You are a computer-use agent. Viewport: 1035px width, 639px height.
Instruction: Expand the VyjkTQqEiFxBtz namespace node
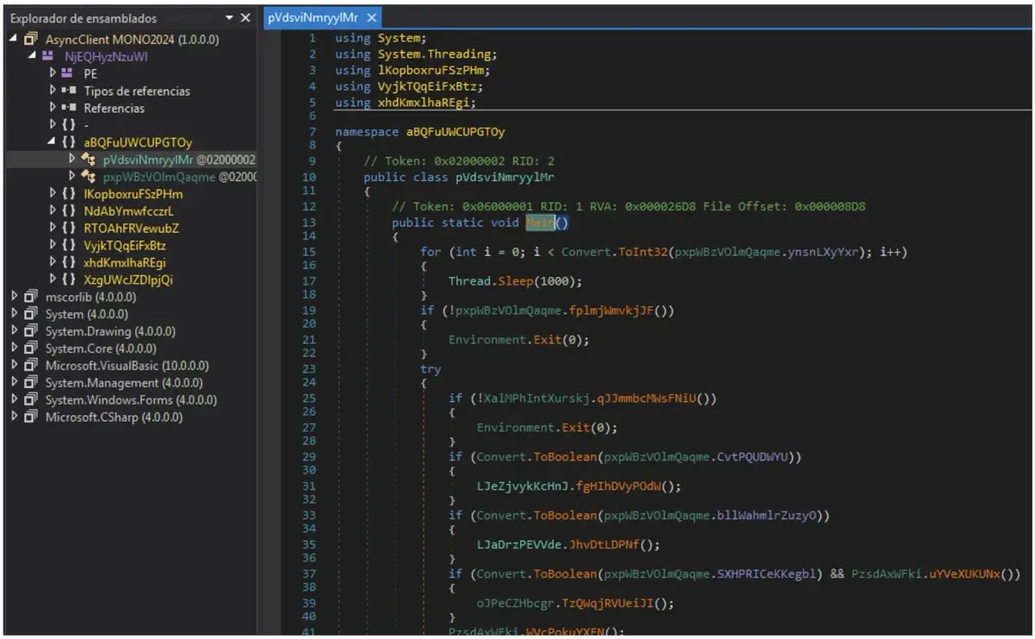53,246
